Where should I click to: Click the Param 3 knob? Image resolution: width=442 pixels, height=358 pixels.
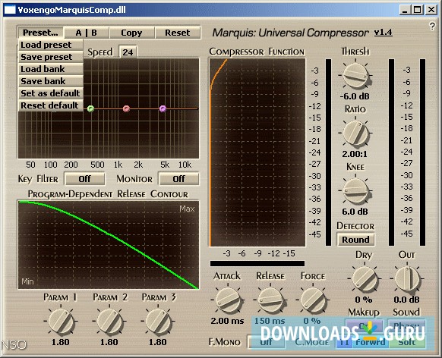(158, 321)
